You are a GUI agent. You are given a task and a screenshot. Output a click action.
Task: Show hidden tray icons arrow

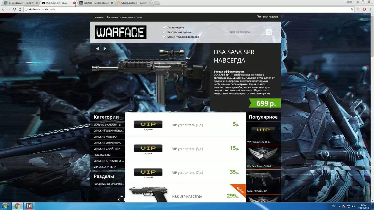pyautogui.click(x=340, y=206)
